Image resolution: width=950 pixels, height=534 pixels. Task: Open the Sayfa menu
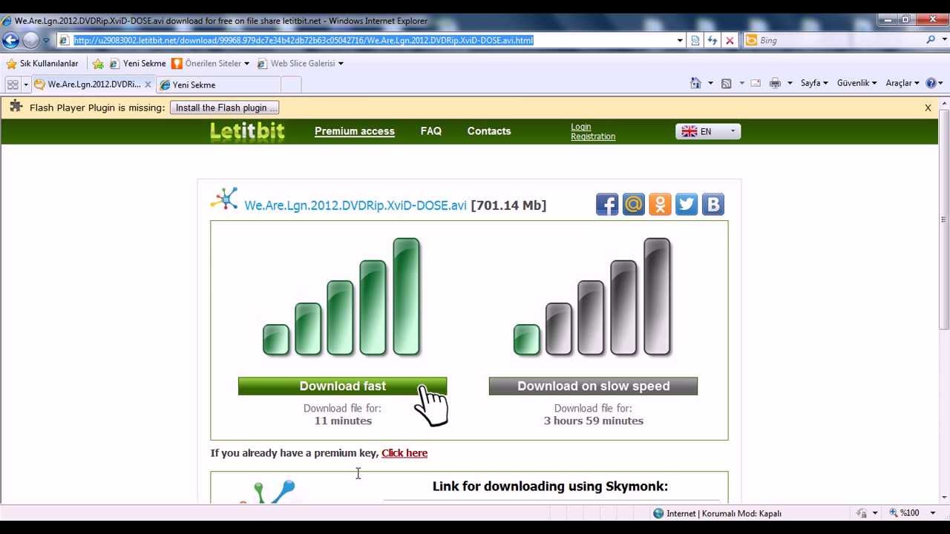pos(814,83)
